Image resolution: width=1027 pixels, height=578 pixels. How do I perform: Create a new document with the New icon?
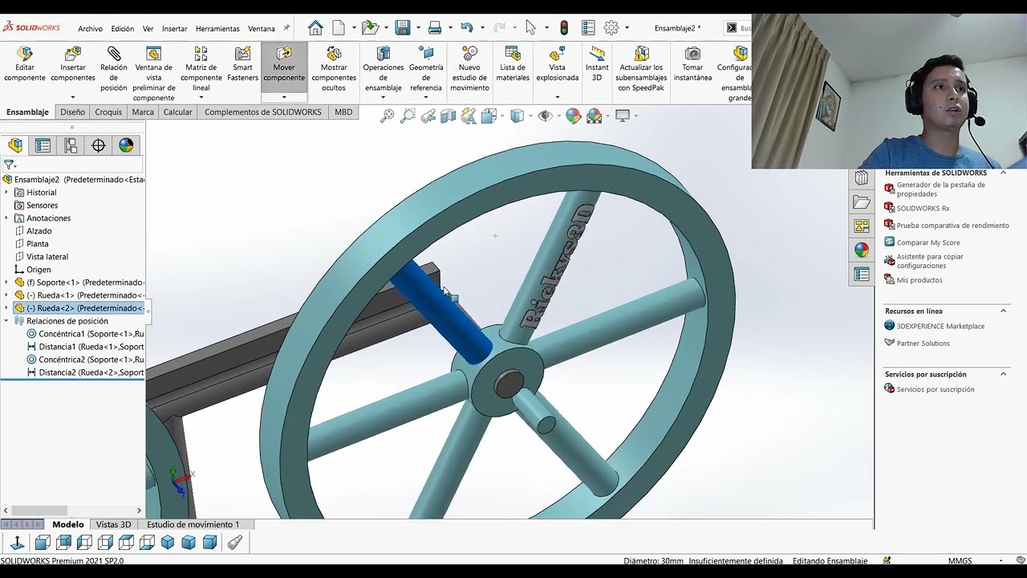(x=339, y=28)
